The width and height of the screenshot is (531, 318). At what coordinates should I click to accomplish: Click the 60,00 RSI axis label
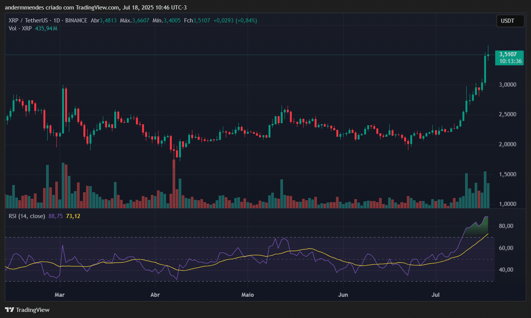pos(506,248)
